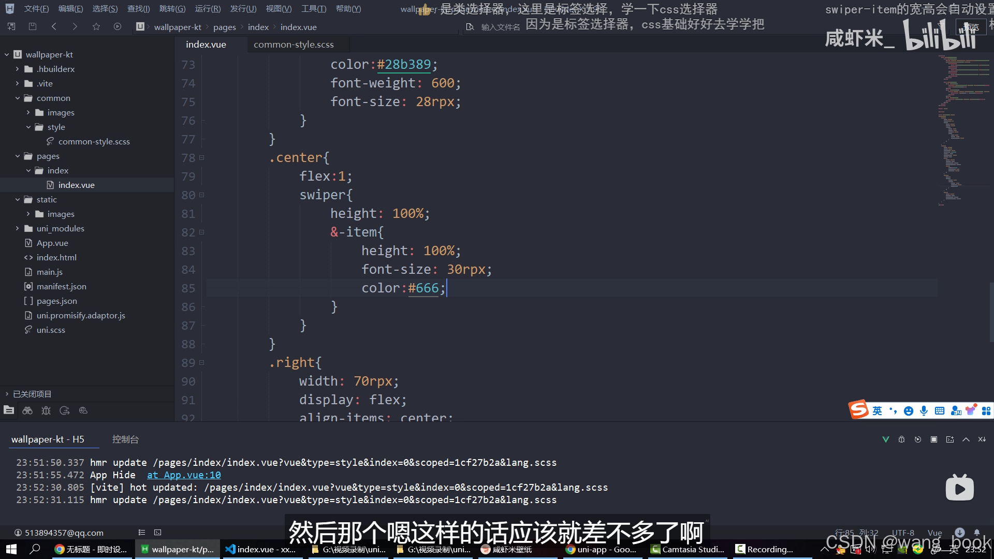Switch to Camtasia Studio taskbar item

tap(688, 549)
